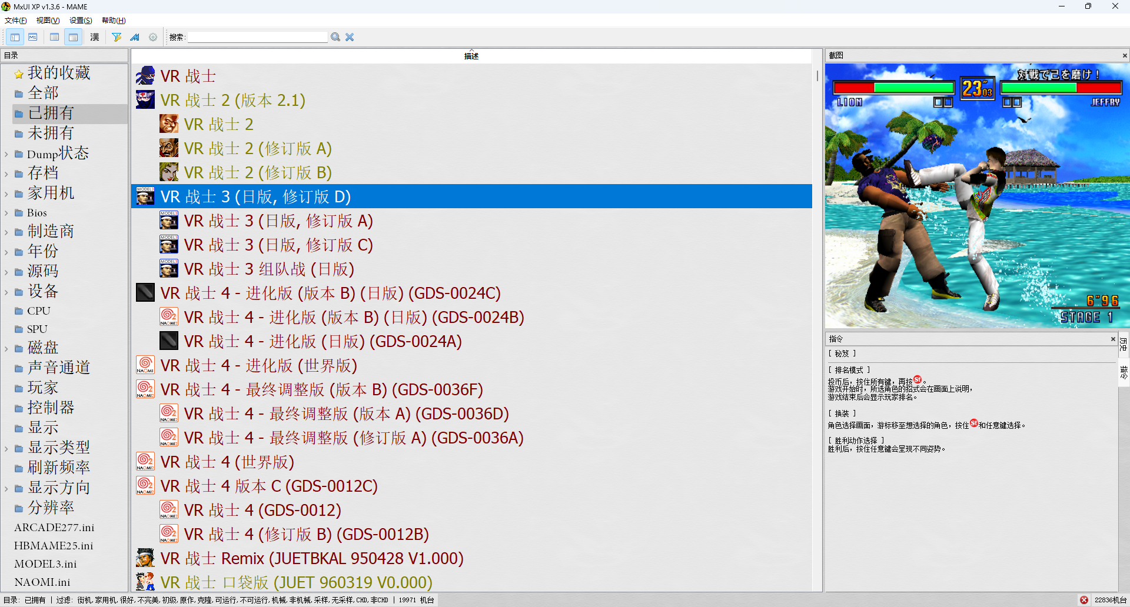Image resolution: width=1130 pixels, height=607 pixels.
Task: Open the filter with wrench icon
Action: pos(117,37)
